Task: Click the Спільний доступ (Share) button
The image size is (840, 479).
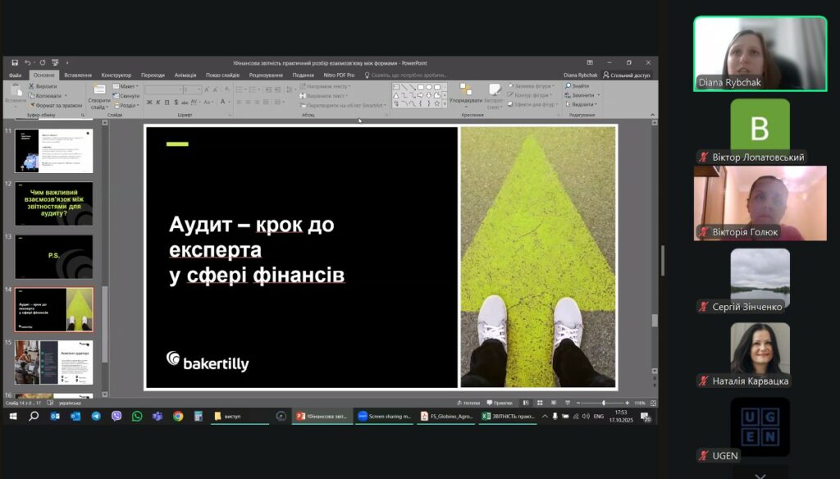Action: [x=628, y=75]
